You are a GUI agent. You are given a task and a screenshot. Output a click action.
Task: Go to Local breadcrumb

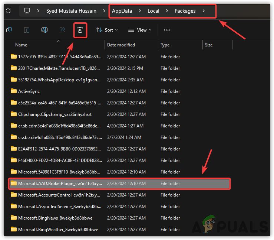point(153,11)
